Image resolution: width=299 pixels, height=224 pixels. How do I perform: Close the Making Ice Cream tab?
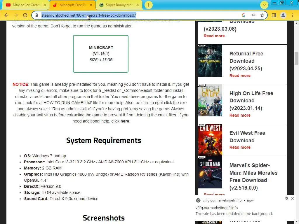point(45,5)
